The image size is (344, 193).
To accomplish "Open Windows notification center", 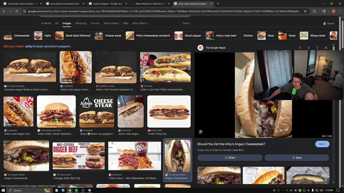I will pos(338,190).
